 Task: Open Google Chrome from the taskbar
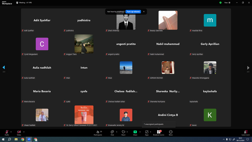pyautogui.click(x=22, y=139)
